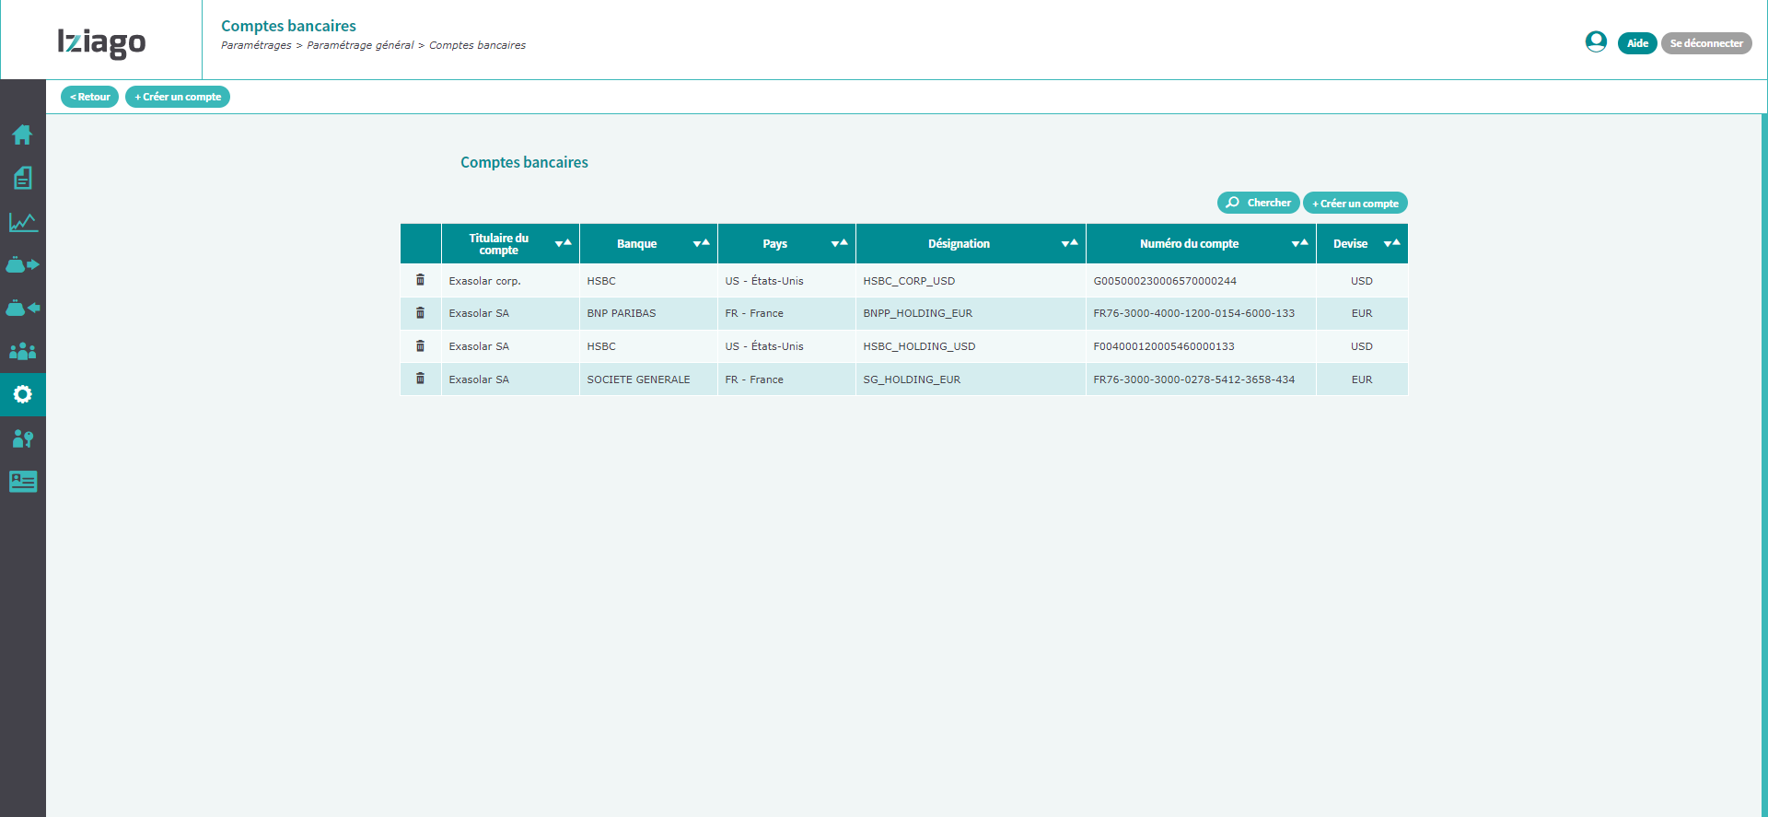Viewport: 1768px width, 817px height.
Task: Select the SG_HOLDING_EUR account row
Action: (904, 379)
